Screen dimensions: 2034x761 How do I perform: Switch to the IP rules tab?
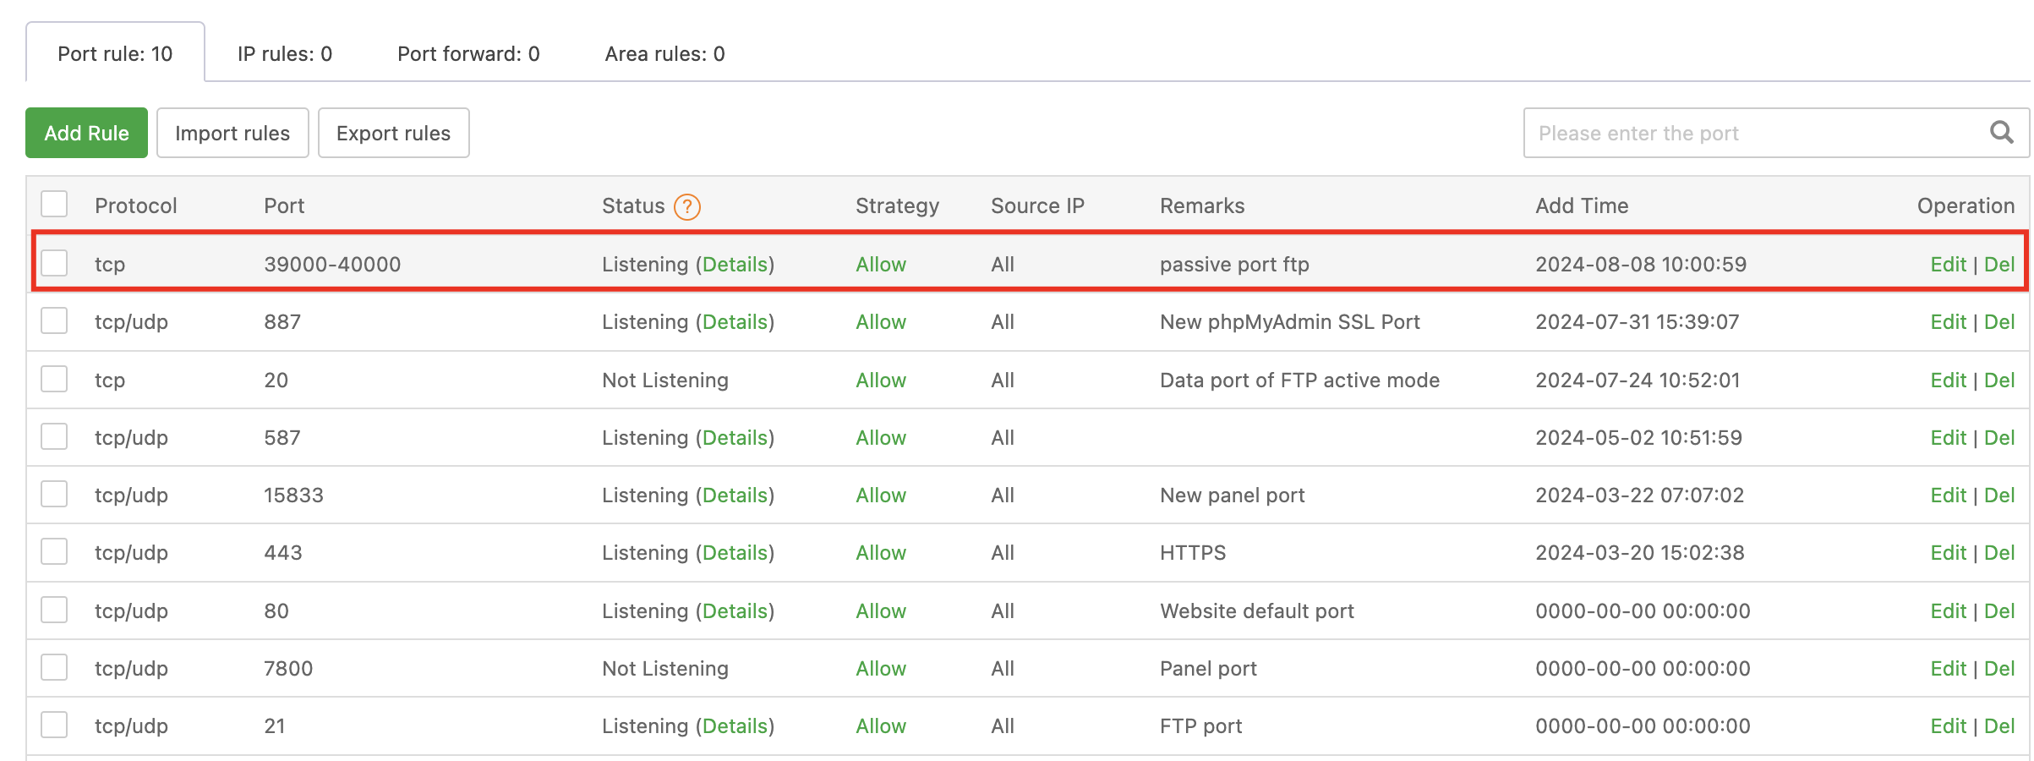tap(284, 54)
